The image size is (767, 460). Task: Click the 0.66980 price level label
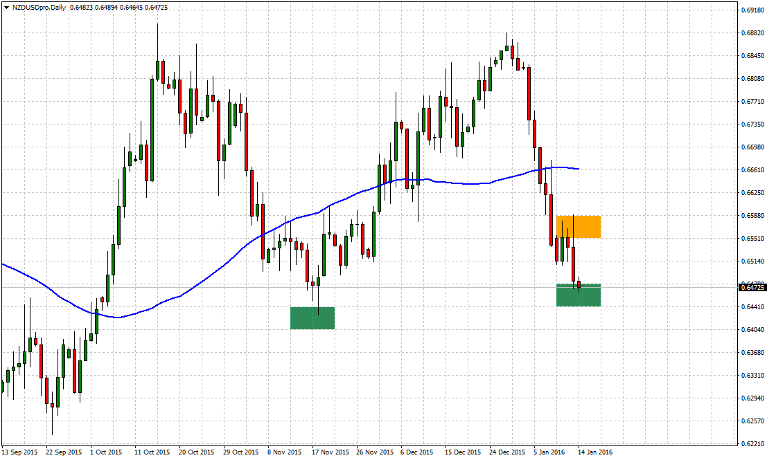pos(752,147)
